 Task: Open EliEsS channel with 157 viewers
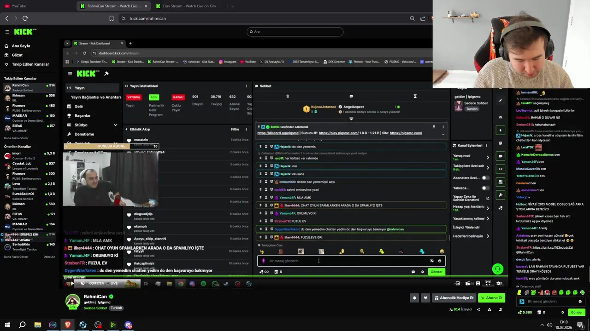pyautogui.click(x=29, y=127)
